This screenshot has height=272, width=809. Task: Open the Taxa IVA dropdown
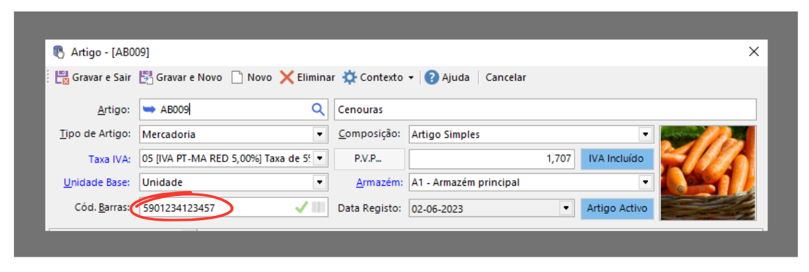(320, 158)
